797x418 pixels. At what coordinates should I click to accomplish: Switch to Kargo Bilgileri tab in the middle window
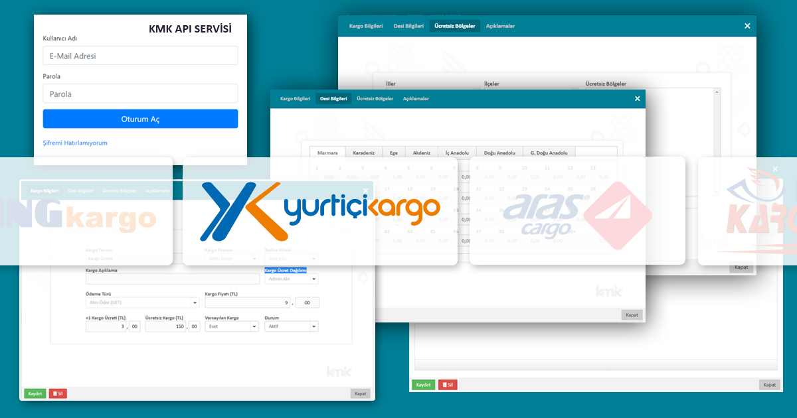[x=295, y=99]
